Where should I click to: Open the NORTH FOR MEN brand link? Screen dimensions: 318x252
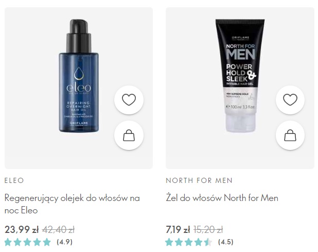click(199, 180)
